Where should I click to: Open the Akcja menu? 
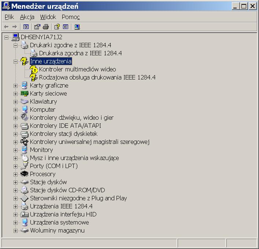(27, 17)
